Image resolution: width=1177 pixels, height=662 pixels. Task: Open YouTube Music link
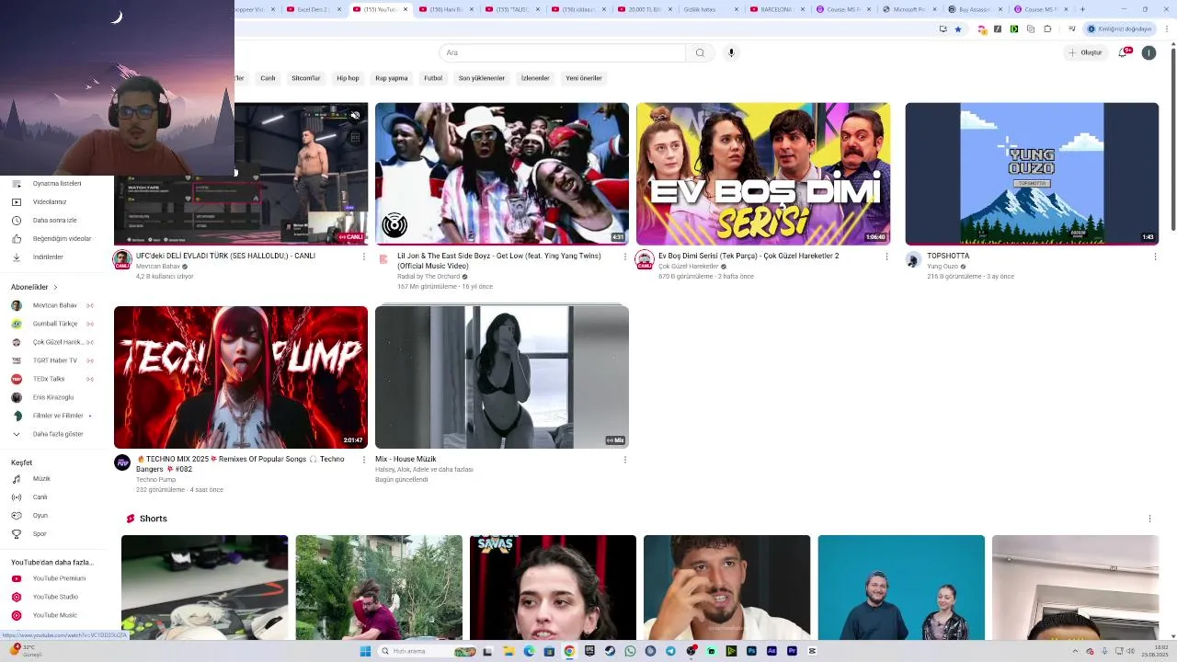coord(54,615)
